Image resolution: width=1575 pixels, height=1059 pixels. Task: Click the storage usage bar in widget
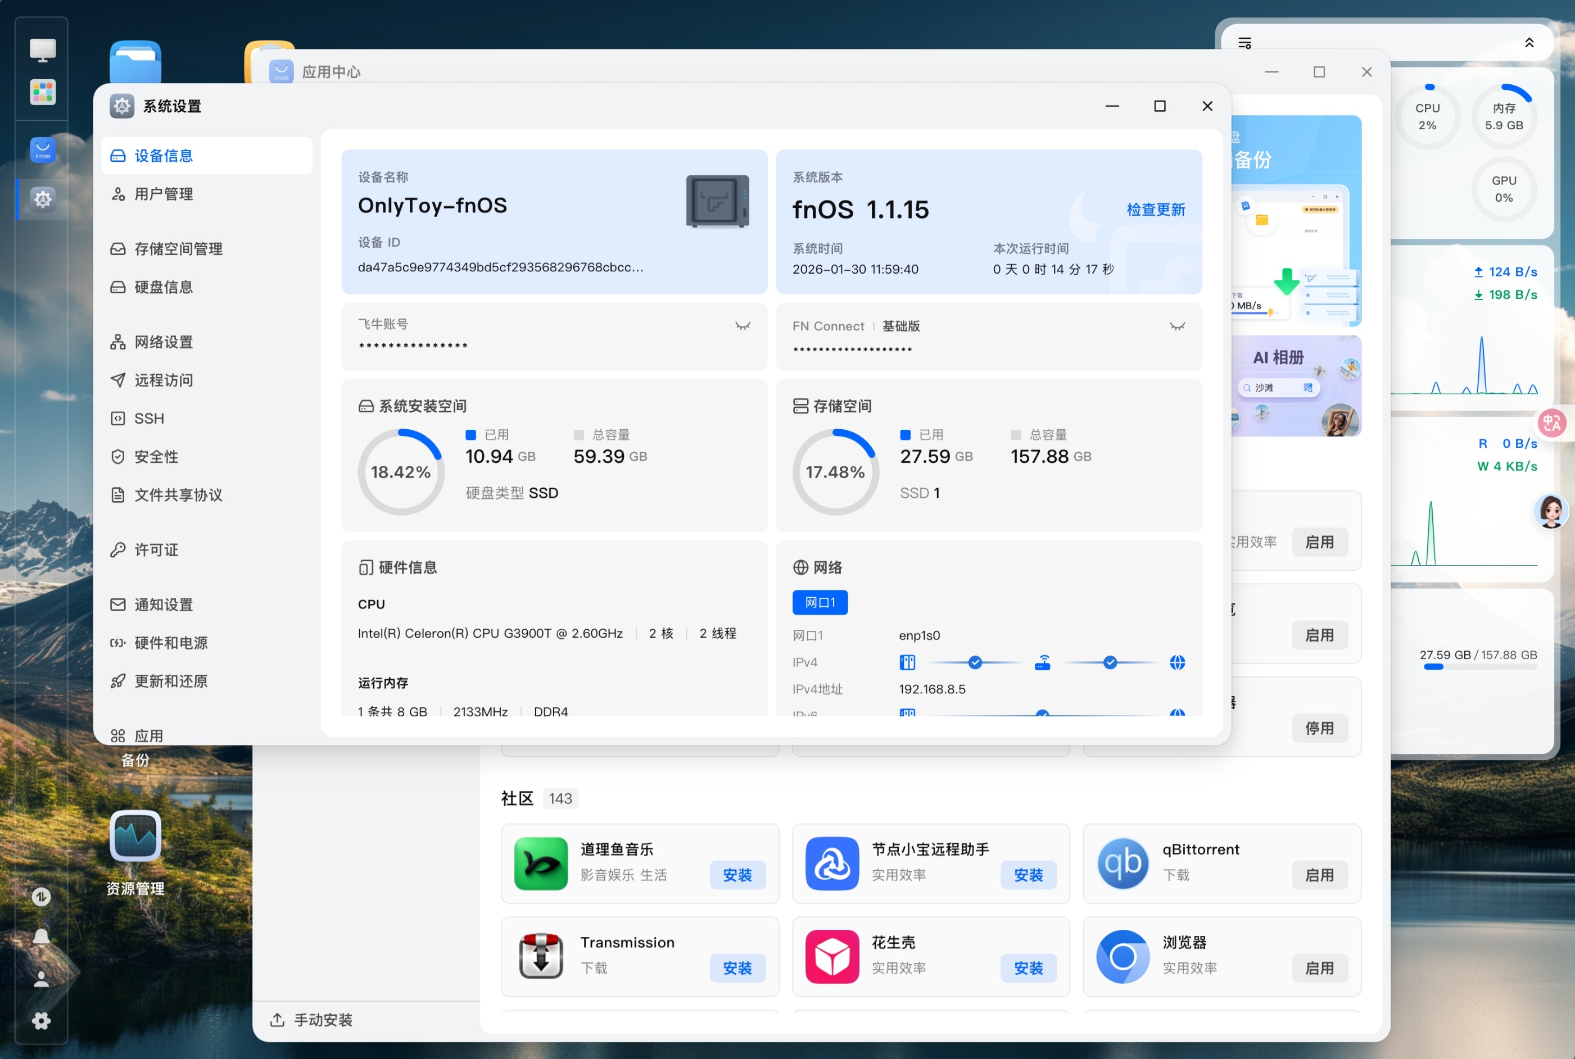pyautogui.click(x=1480, y=667)
